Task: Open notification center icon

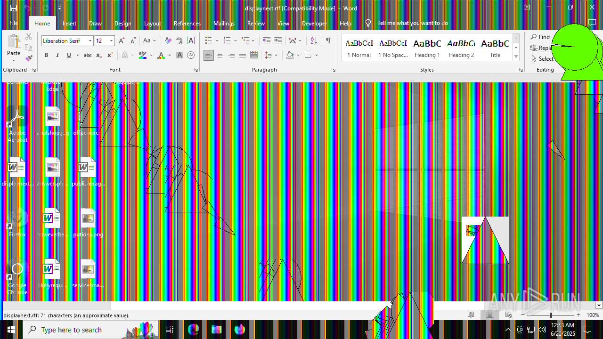Action: pos(587,330)
